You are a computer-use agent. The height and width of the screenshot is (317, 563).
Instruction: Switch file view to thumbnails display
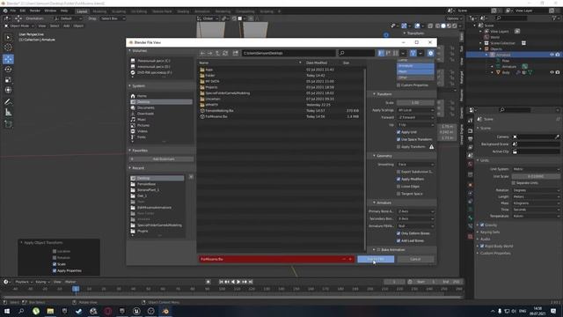point(395,53)
